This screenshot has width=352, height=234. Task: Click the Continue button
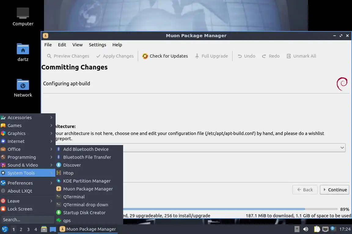(335, 190)
